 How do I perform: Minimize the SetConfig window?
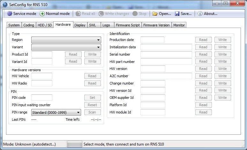coord(217,3)
